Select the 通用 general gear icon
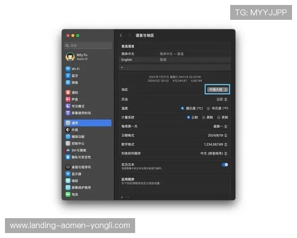 (x=68, y=123)
